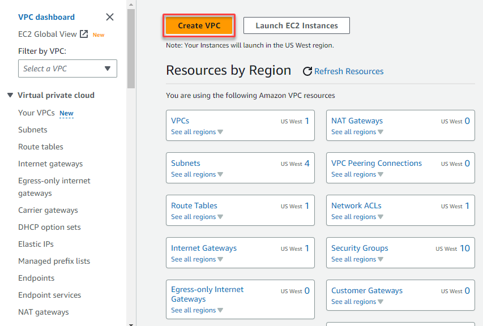Click the Refresh Resources link
Viewport: 483px width, 326px height.
click(x=349, y=71)
